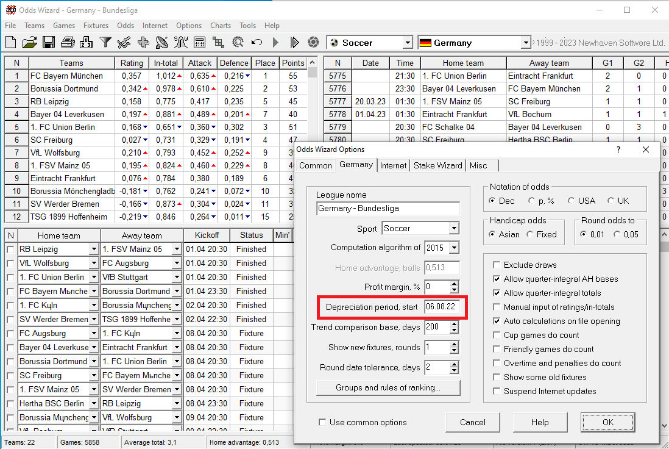This screenshot has height=449, width=669.
Task: Enable Exclude draws checkbox
Action: click(x=497, y=265)
